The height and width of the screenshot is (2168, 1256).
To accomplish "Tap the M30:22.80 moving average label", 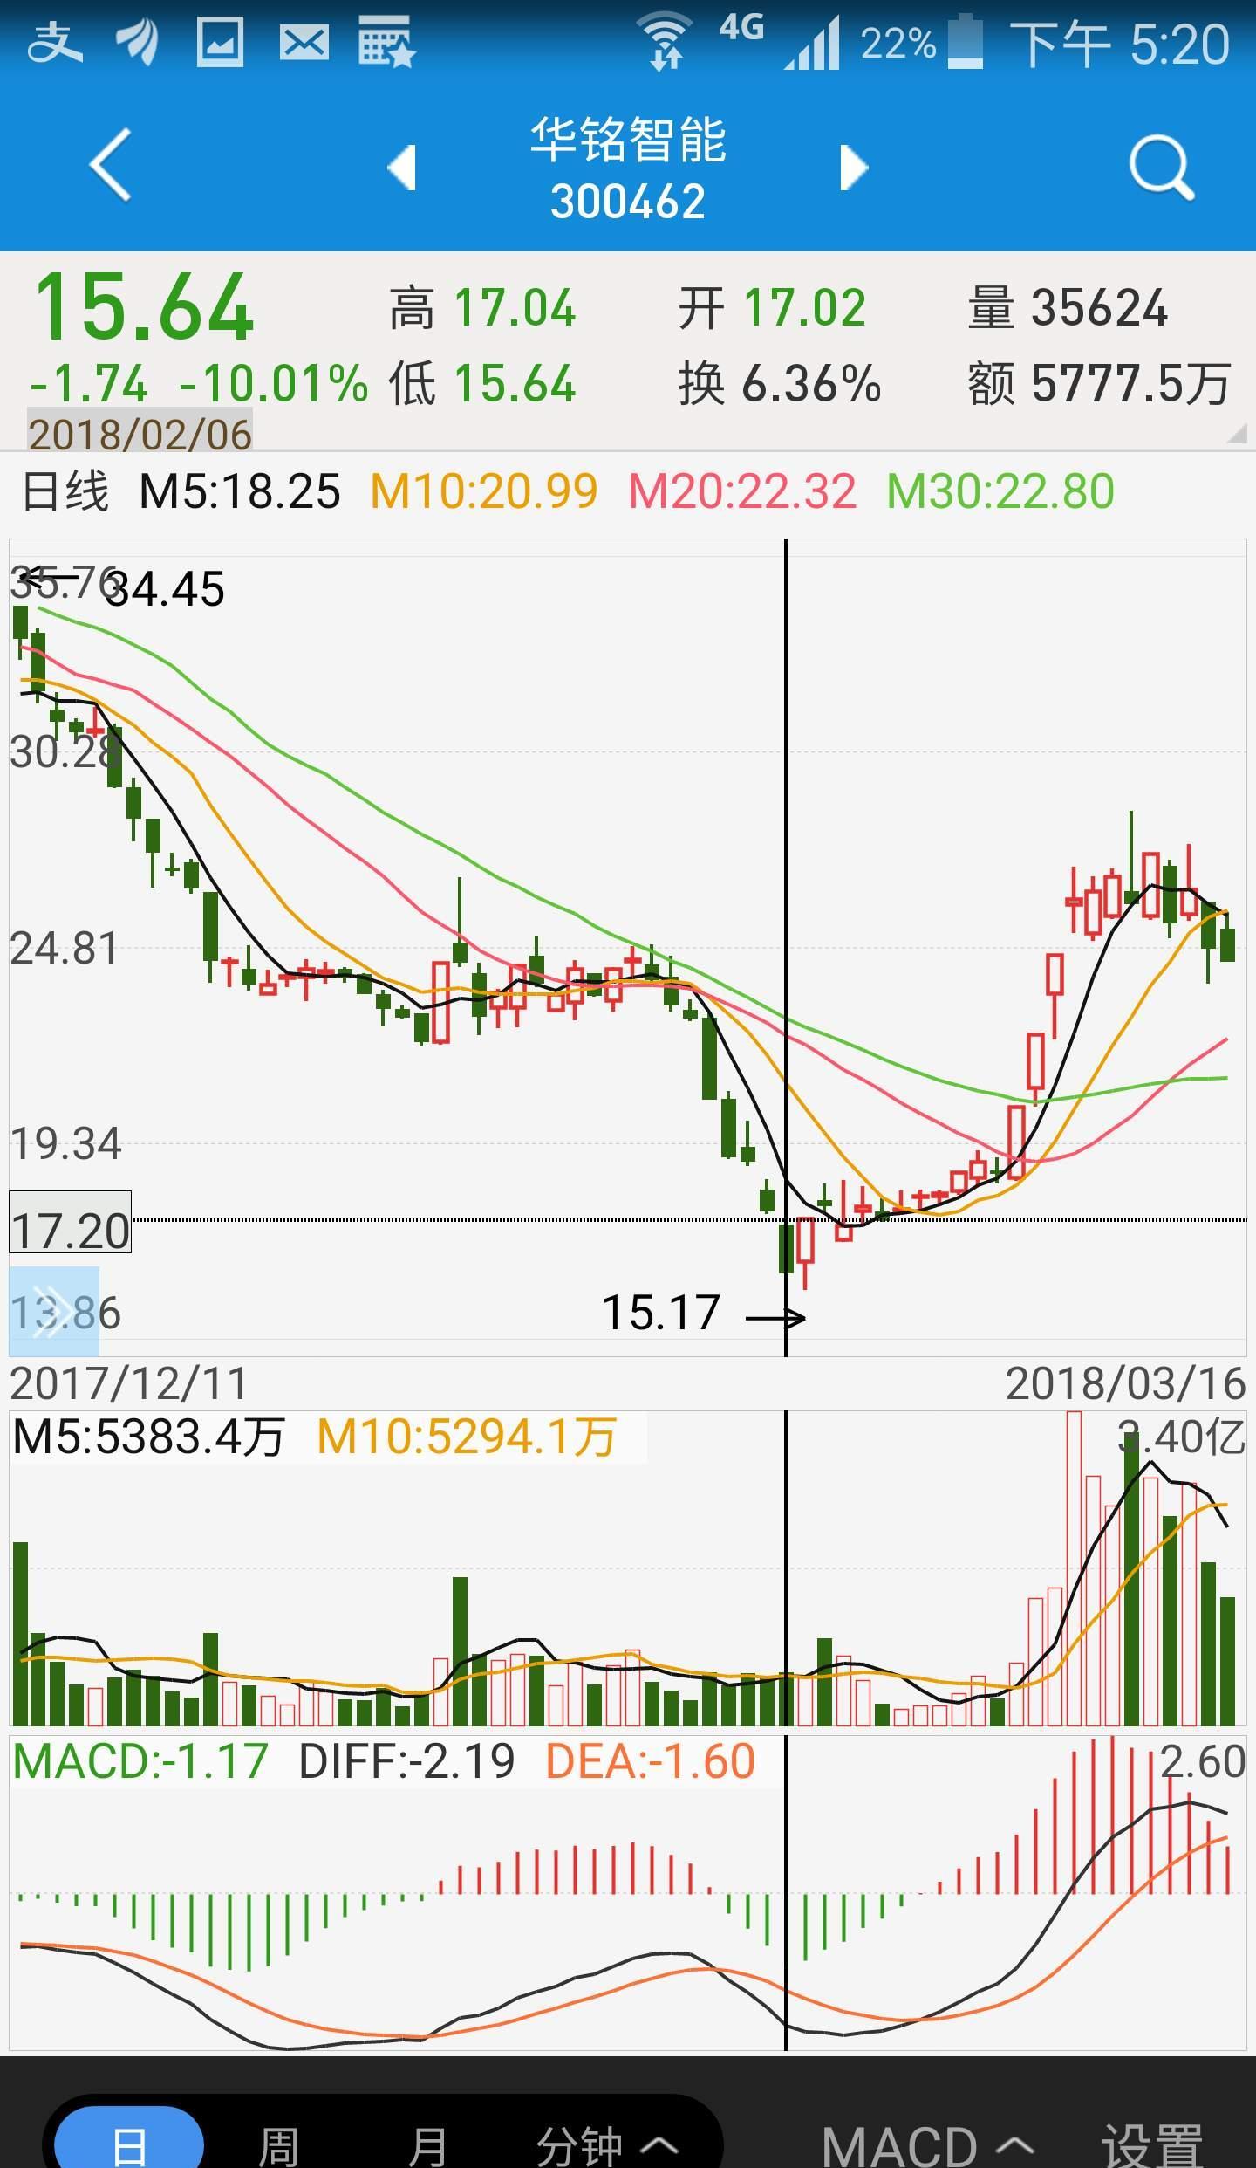I will click(1000, 491).
